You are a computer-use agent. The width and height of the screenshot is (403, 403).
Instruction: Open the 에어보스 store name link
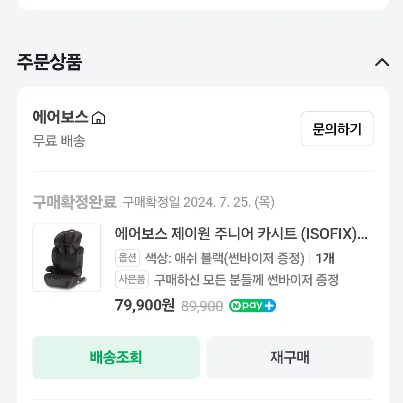[60, 117]
